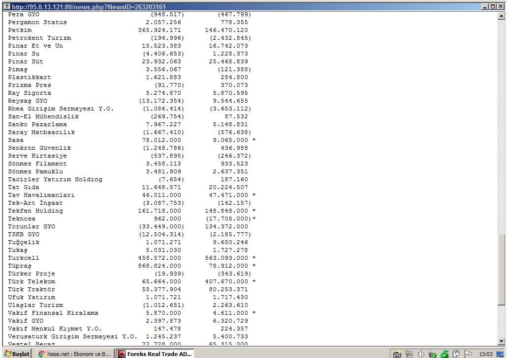Click the 'Tek-Art İnşaat' row name
This screenshot has width=508, height=358.
pos(35,203)
